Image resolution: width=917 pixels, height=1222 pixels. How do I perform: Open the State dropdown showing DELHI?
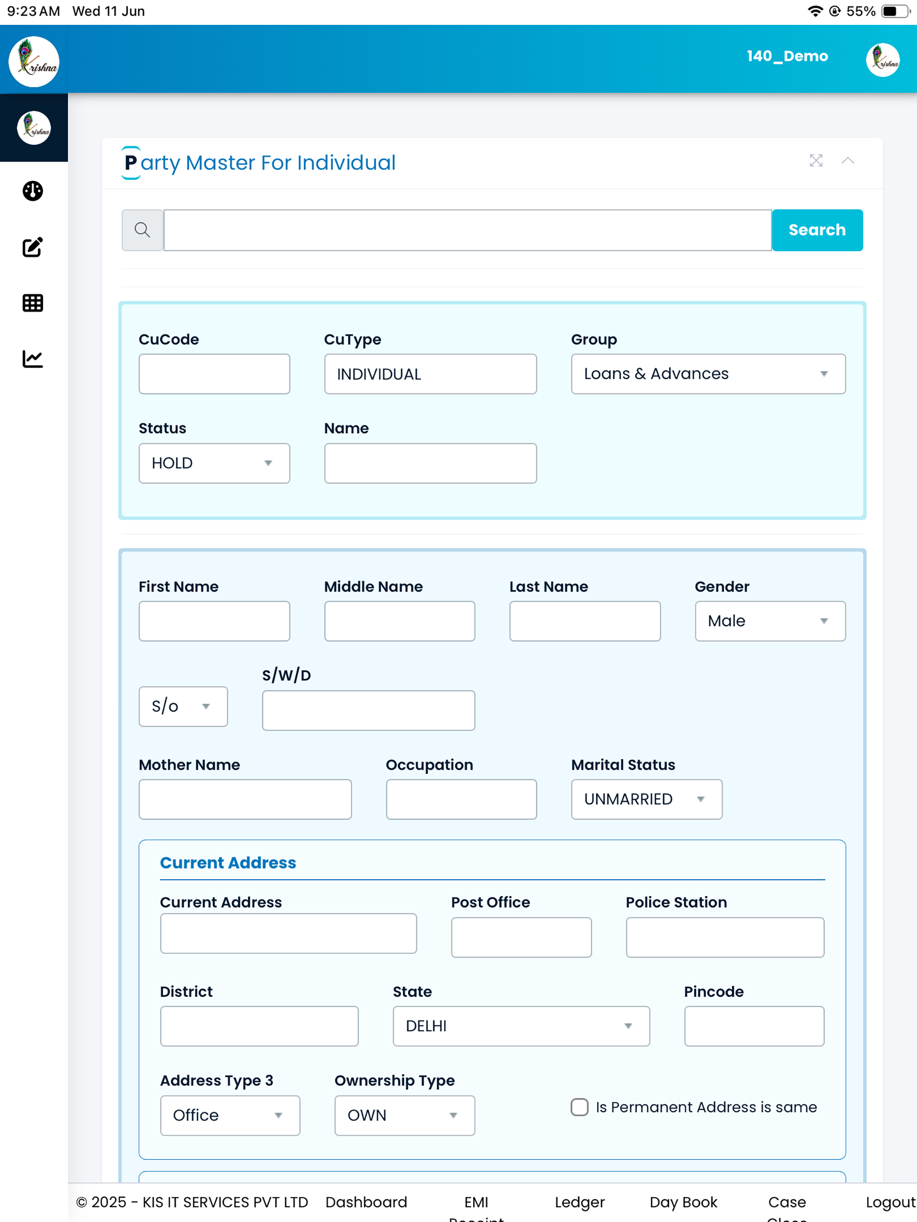pyautogui.click(x=521, y=1026)
